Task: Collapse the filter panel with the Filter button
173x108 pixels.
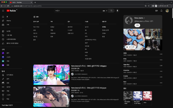Action: click(x=36, y=17)
